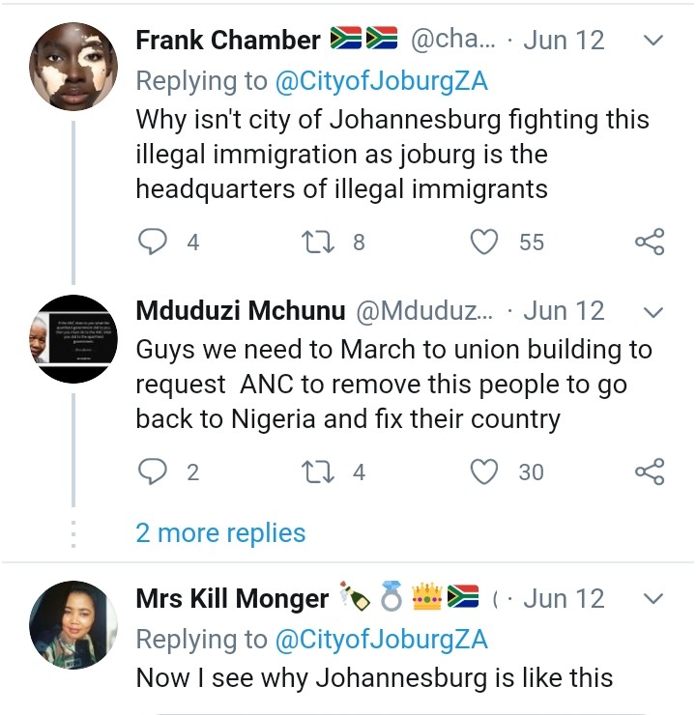Viewport: 696px width, 715px height.
Task: Open Mduduzi Mchunu's profile name
Action: 240,311
